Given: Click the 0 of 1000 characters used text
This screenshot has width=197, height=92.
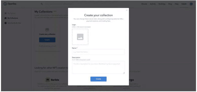Looking at the screenshot, I should [81, 60].
